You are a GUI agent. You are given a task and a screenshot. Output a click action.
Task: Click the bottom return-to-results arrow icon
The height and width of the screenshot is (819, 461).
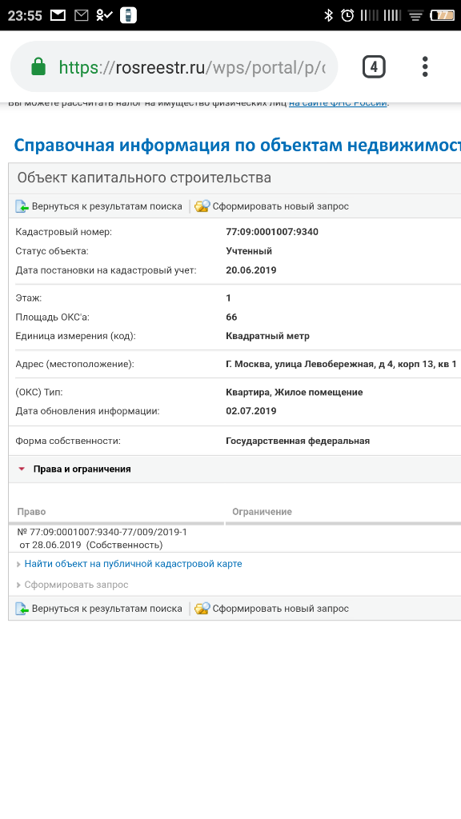click(22, 609)
